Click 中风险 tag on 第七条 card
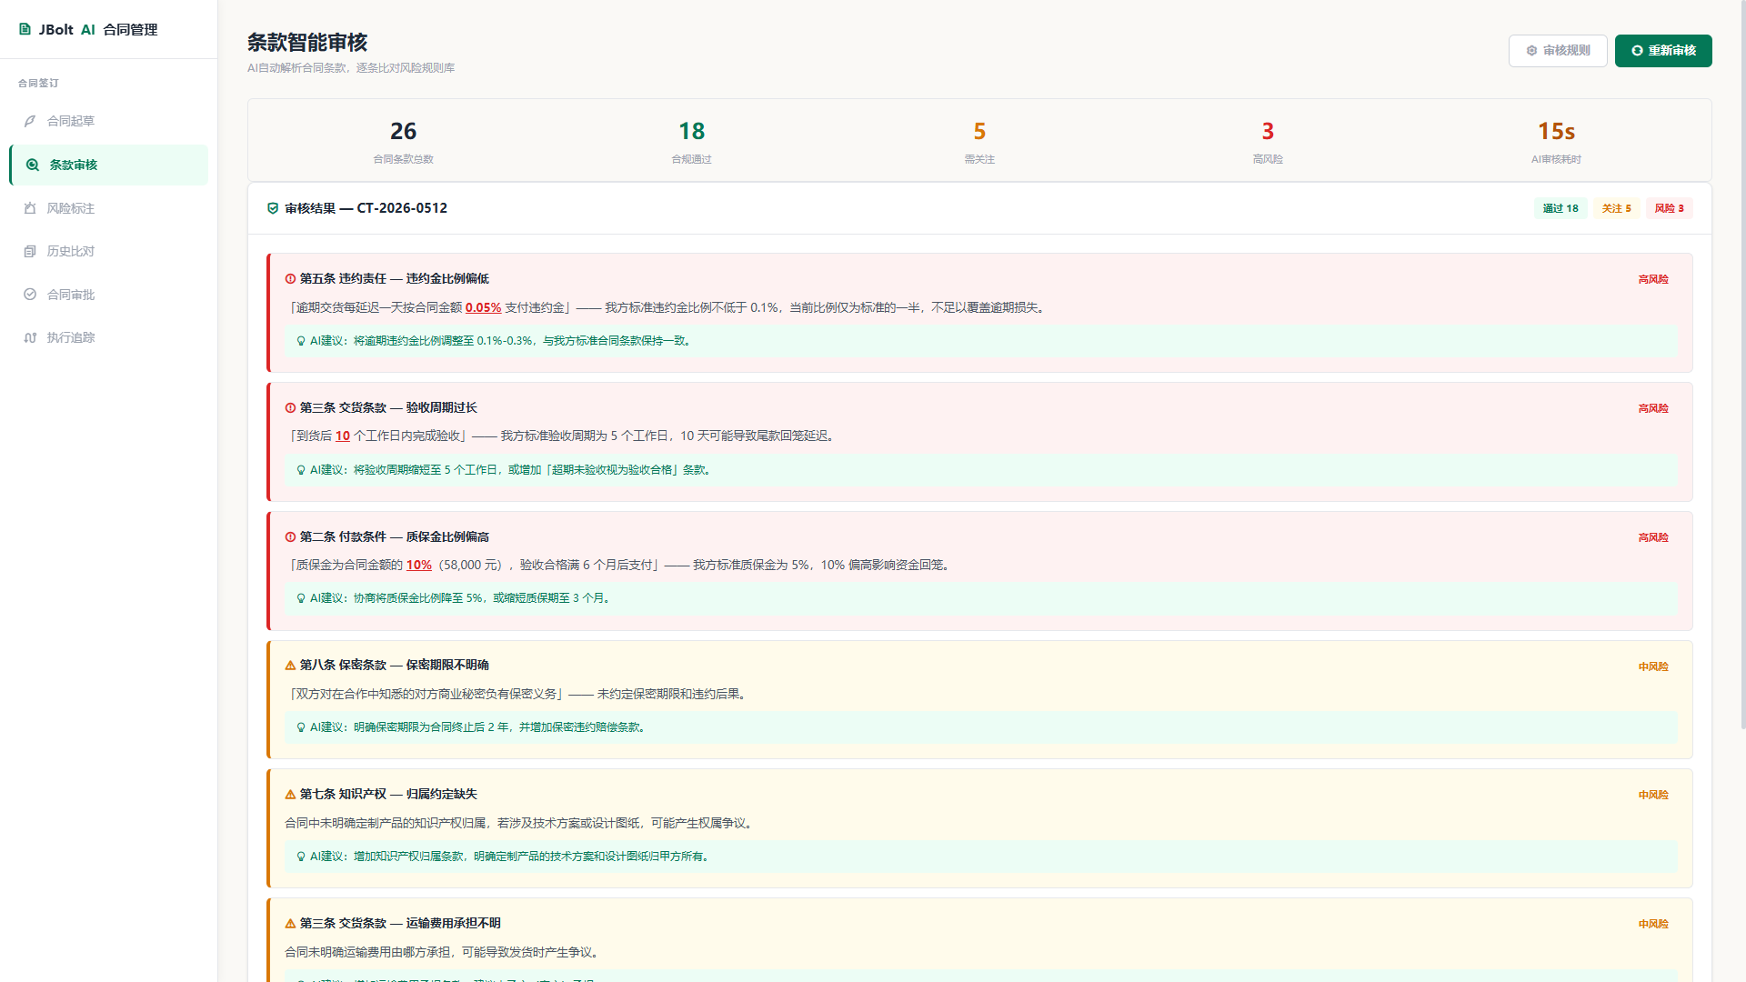 1653,795
